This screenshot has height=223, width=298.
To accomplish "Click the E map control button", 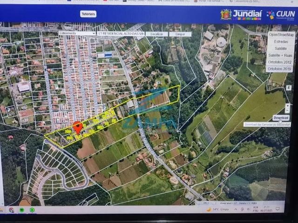I will click(x=289, y=88).
